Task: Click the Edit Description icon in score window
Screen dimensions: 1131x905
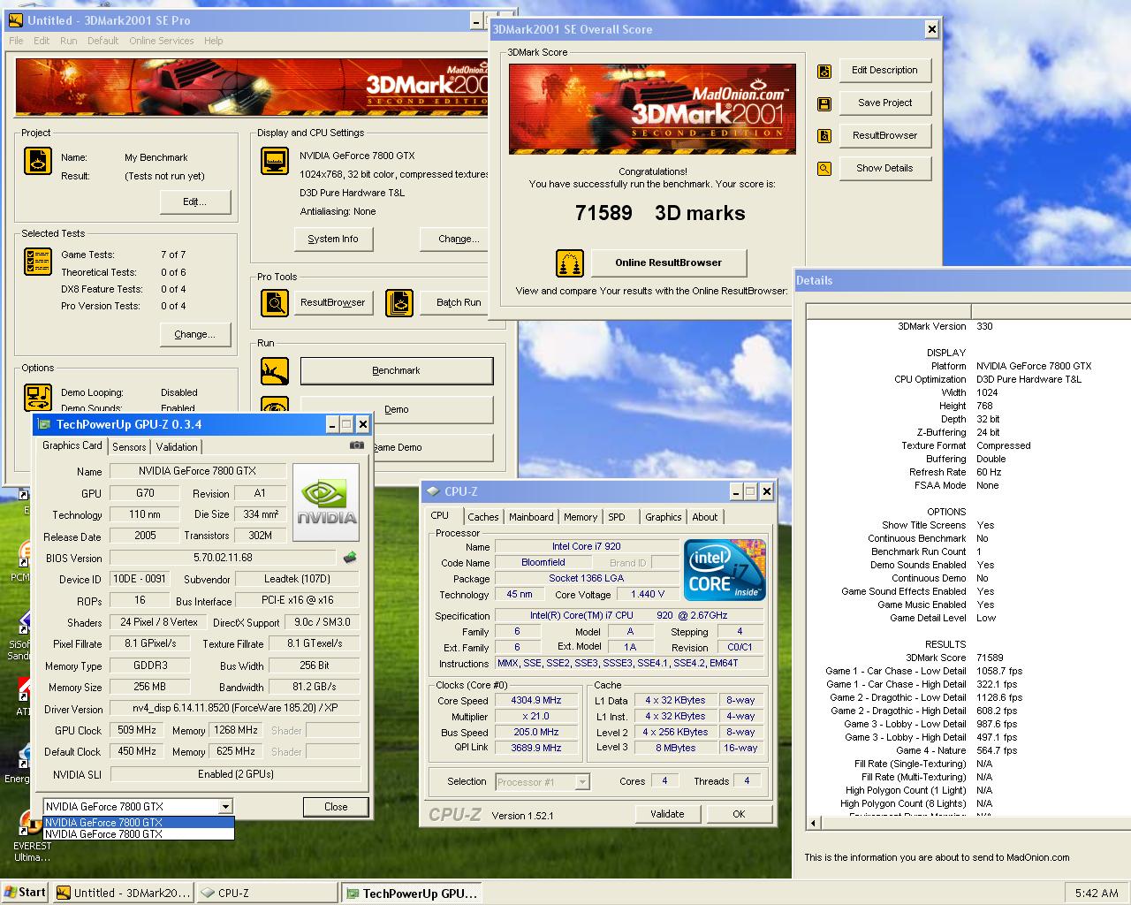Action: [824, 71]
